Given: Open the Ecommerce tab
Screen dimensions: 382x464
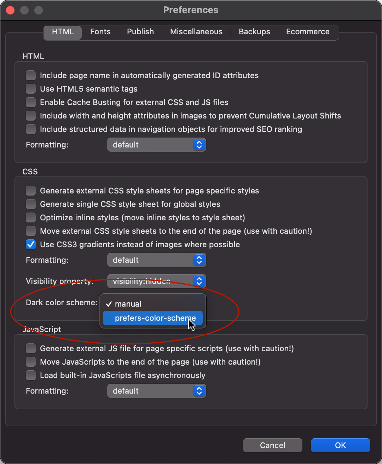Looking at the screenshot, I should click(308, 32).
